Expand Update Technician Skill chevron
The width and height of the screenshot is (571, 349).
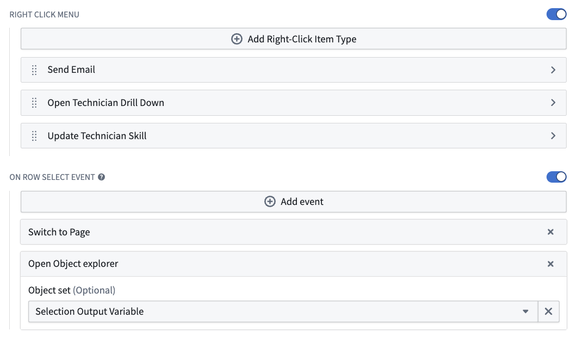pyautogui.click(x=553, y=136)
